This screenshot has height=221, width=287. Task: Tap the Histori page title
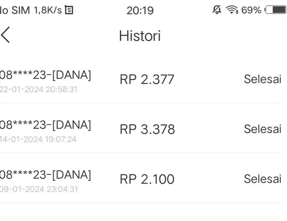coord(140,36)
